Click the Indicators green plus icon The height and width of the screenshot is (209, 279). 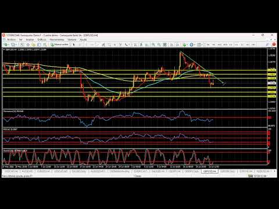[184, 45]
